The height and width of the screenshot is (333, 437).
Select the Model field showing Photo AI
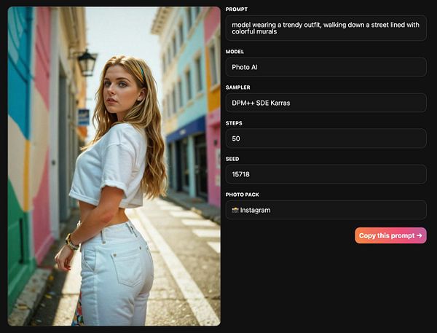pyautogui.click(x=326, y=67)
